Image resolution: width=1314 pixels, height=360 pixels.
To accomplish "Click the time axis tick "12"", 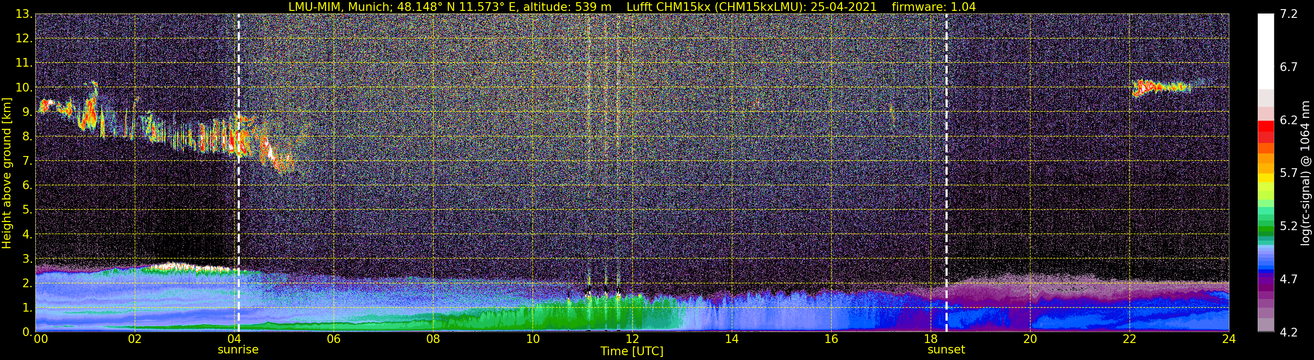I will (632, 339).
